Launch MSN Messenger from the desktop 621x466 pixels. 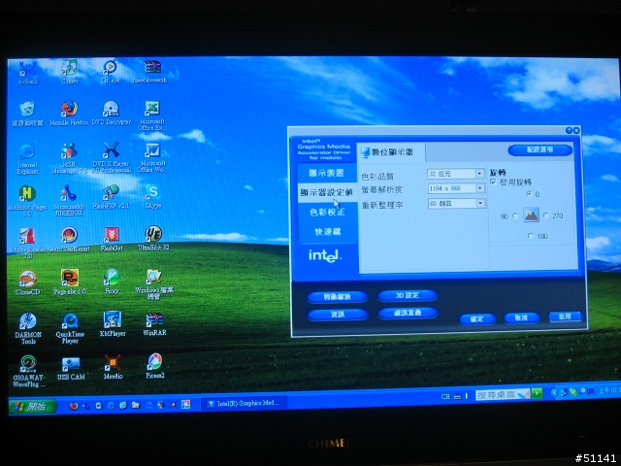[69, 158]
